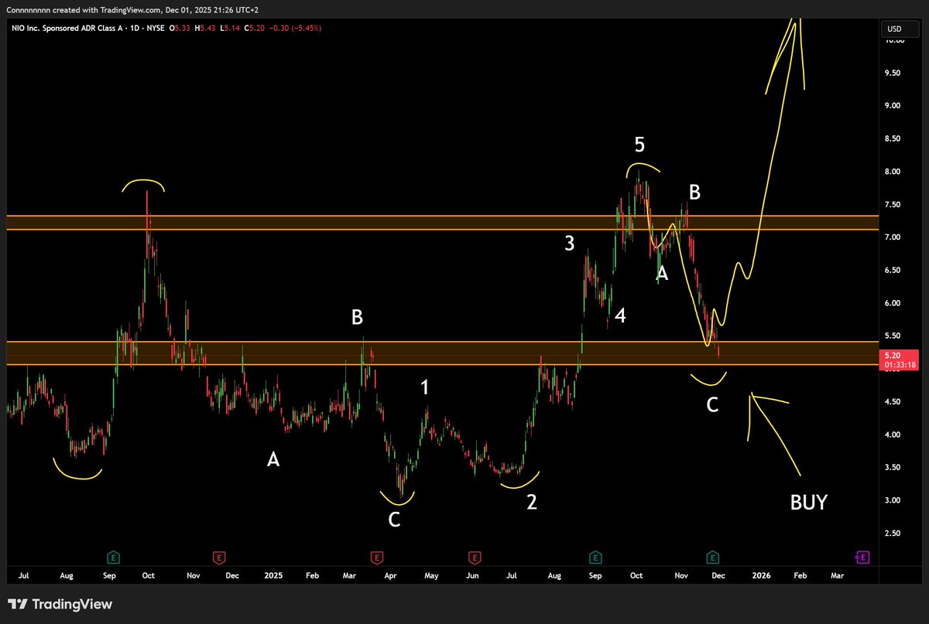This screenshot has width=929, height=624.
Task: Open the green earnings E marker at December 2025
Action: [712, 557]
